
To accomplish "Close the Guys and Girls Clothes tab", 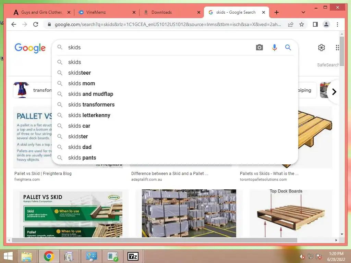I will coord(69,12).
